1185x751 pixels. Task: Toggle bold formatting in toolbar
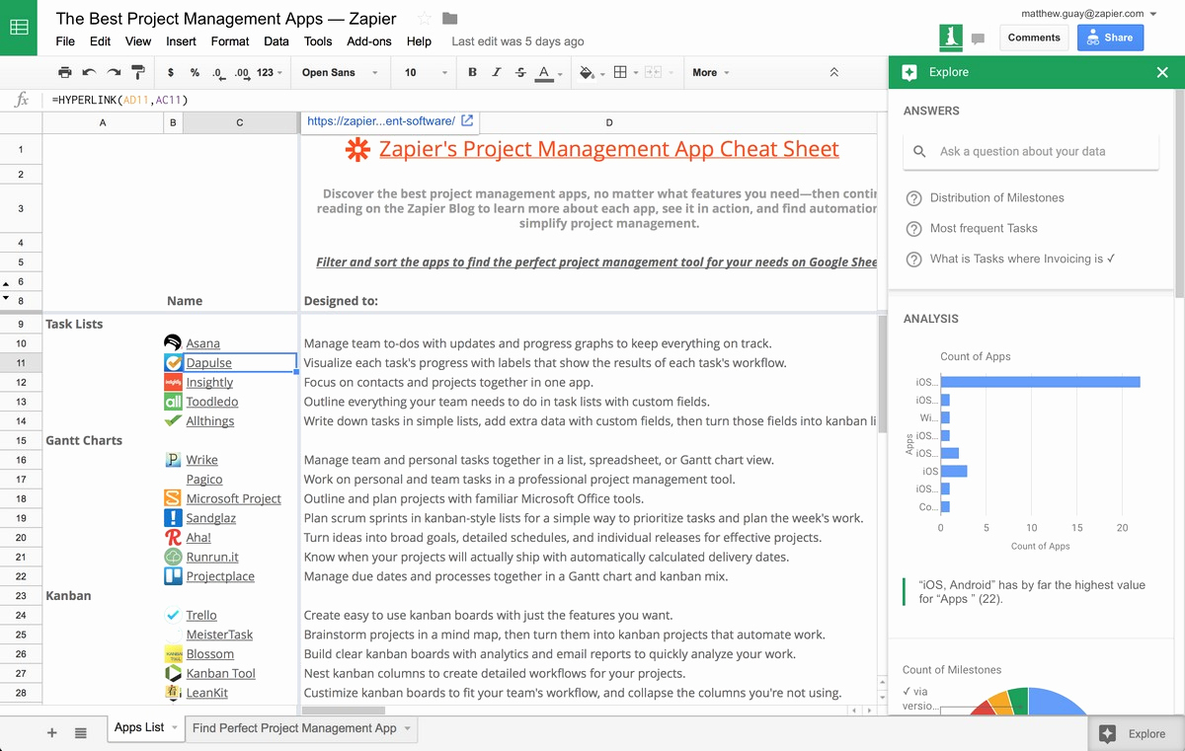click(x=472, y=72)
